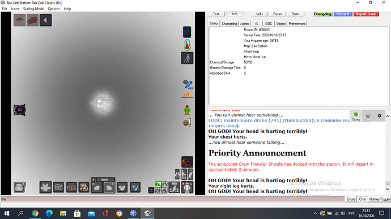Image resolution: width=391 pixels, height=219 pixels.
Task: Open the inventory toggle backpack icon
Action: pos(20,187)
